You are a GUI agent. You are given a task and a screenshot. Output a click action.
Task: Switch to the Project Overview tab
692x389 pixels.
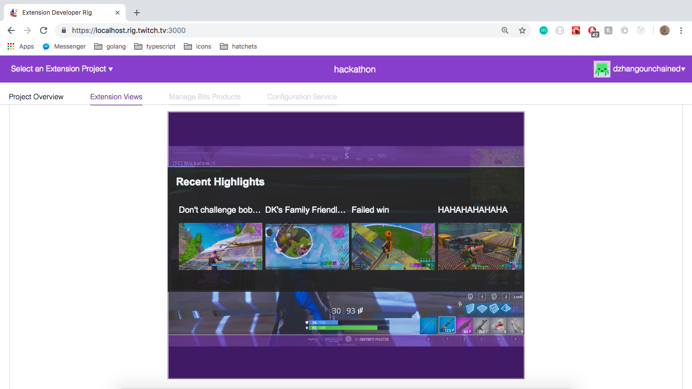36,97
